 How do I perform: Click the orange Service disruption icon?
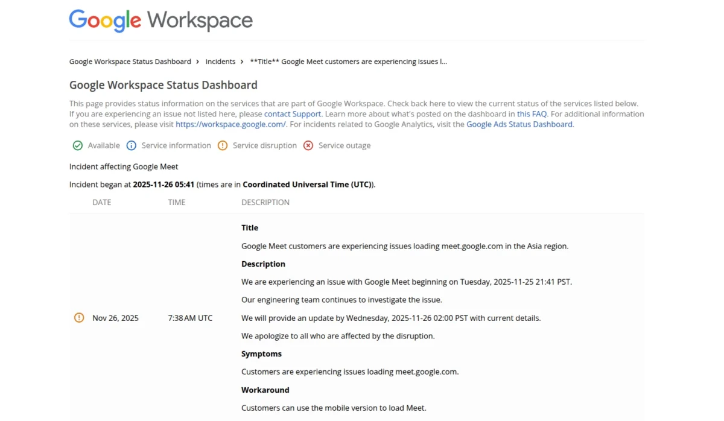coord(223,145)
